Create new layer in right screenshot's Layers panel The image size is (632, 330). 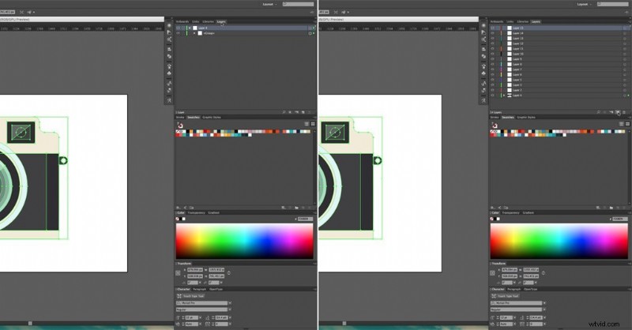(x=618, y=112)
